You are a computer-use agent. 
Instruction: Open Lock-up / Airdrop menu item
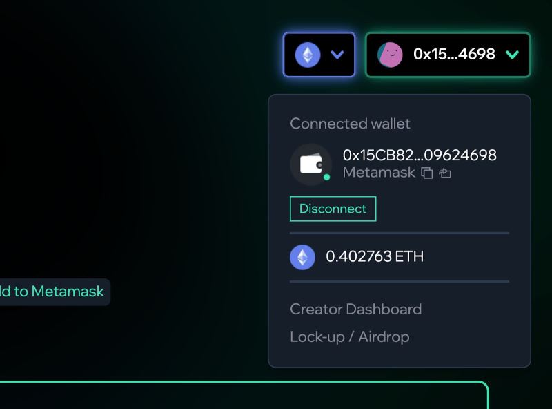(x=350, y=336)
